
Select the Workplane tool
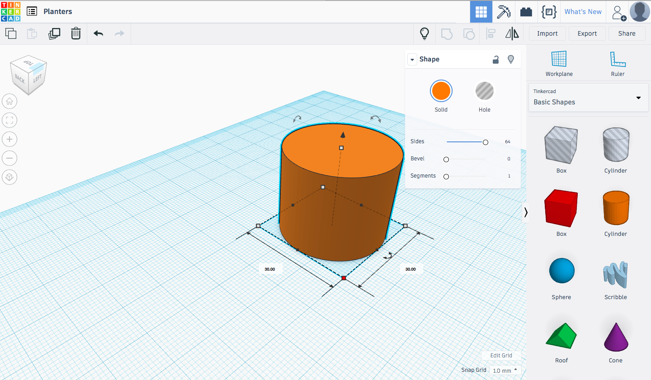559,63
